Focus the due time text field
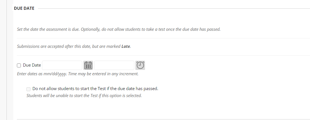Image resolution: width=310 pixels, height=120 pixels. 114,65
